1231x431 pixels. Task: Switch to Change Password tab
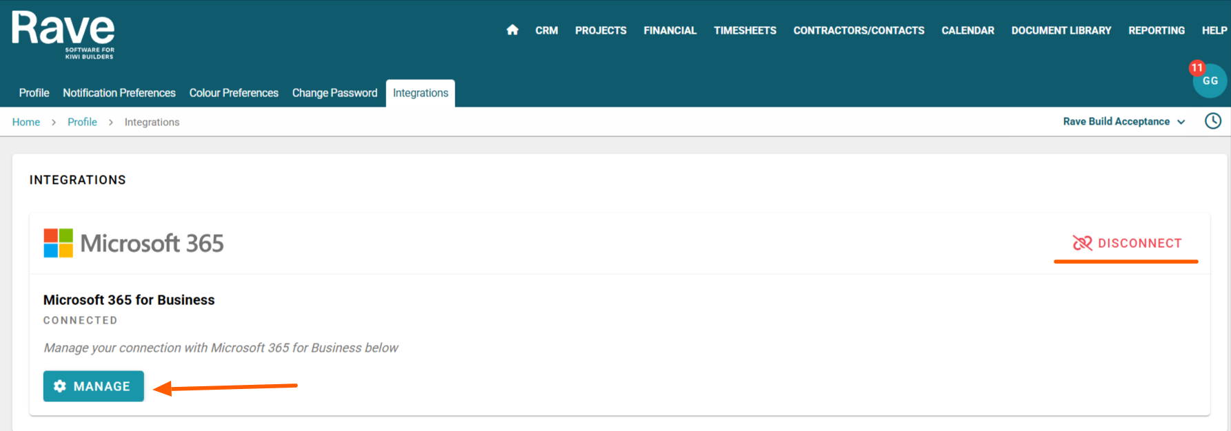pyautogui.click(x=334, y=93)
